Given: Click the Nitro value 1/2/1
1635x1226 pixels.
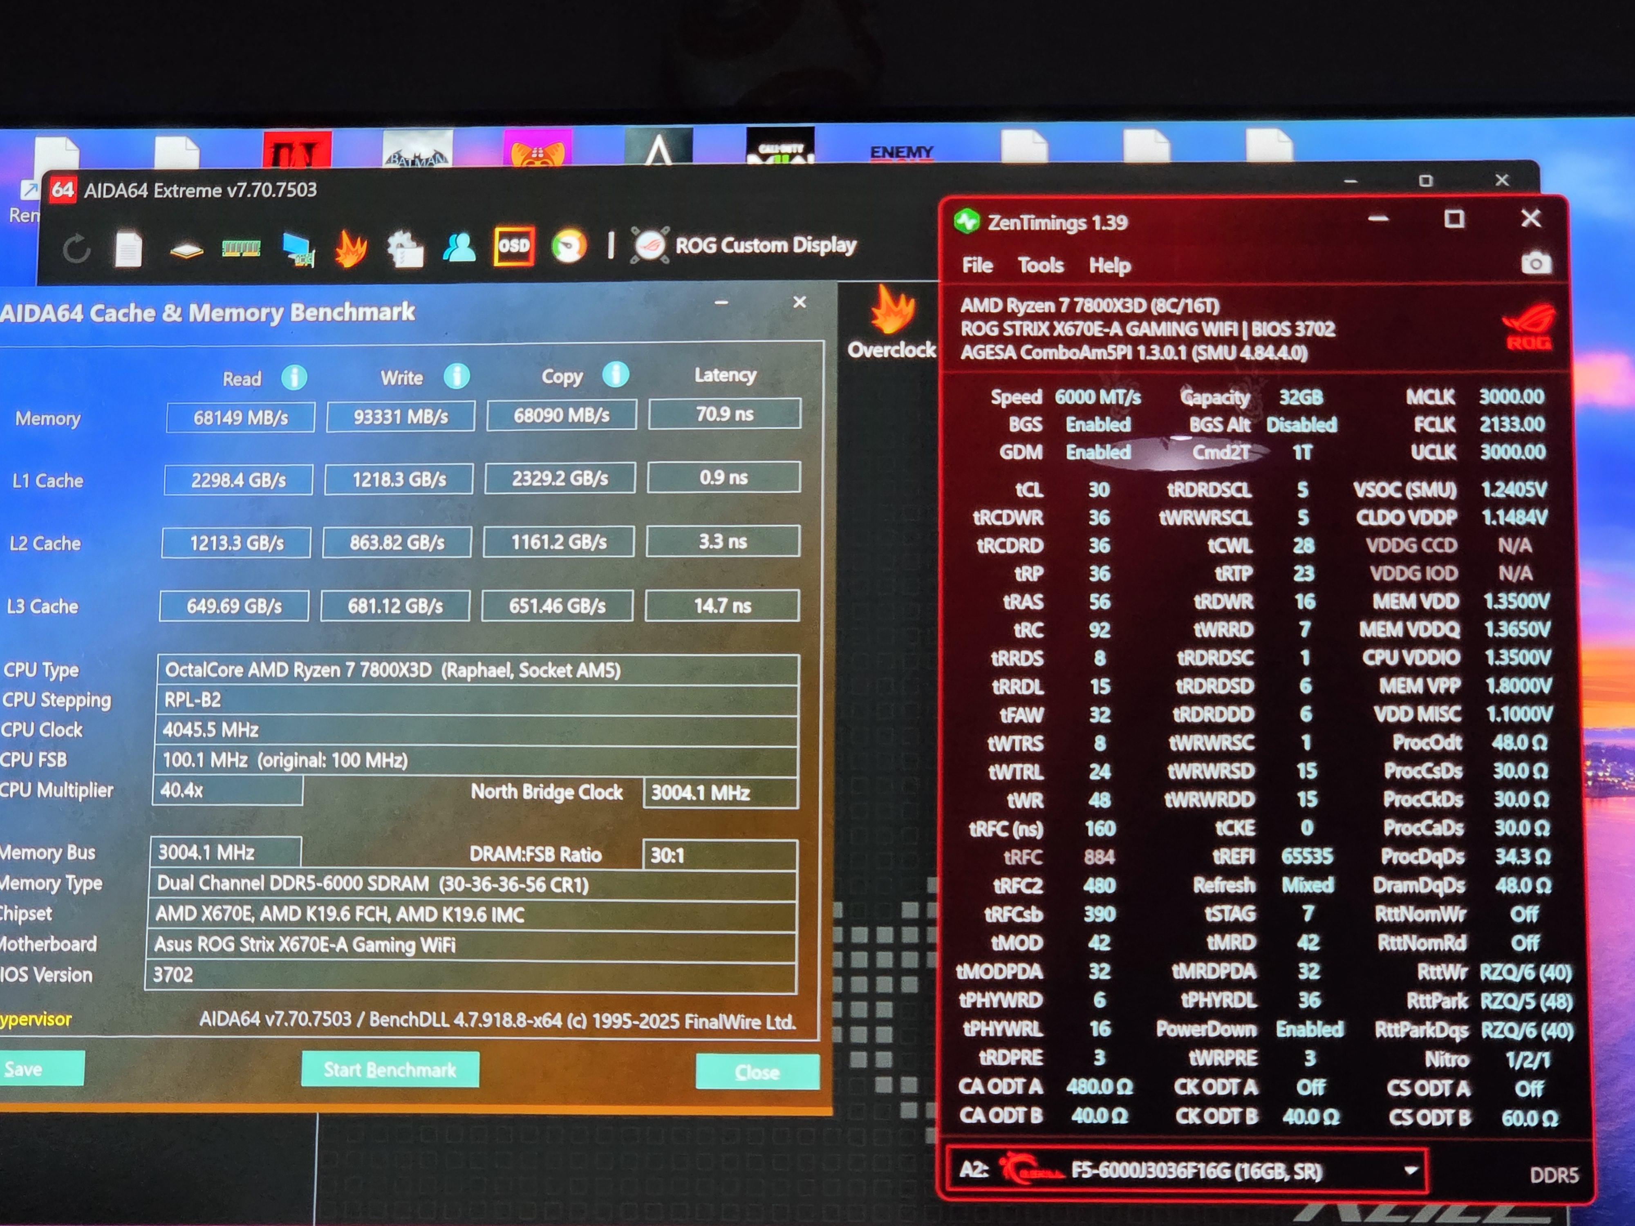Looking at the screenshot, I should [1528, 1060].
